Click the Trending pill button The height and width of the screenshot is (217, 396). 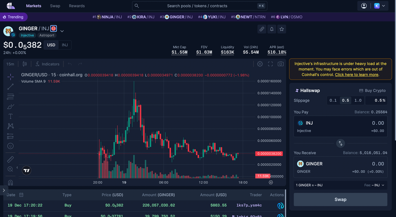13,17
